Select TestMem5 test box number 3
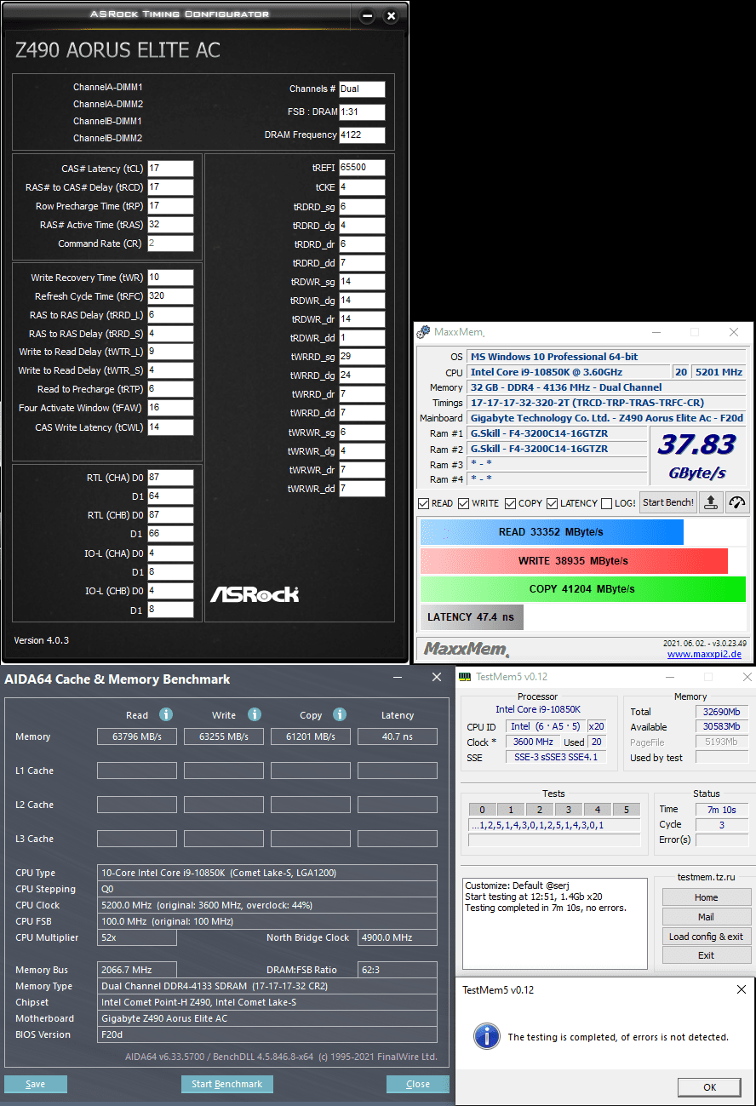756x1106 pixels. tap(569, 810)
